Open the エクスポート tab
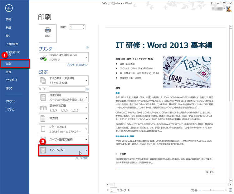The image size is (234, 194). tap(12, 80)
